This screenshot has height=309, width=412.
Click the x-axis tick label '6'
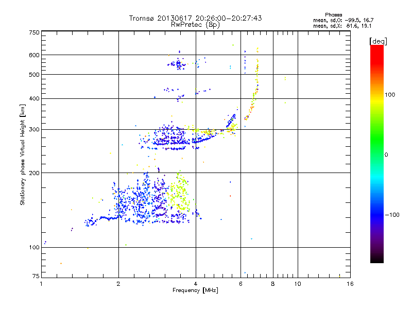pos(241,284)
